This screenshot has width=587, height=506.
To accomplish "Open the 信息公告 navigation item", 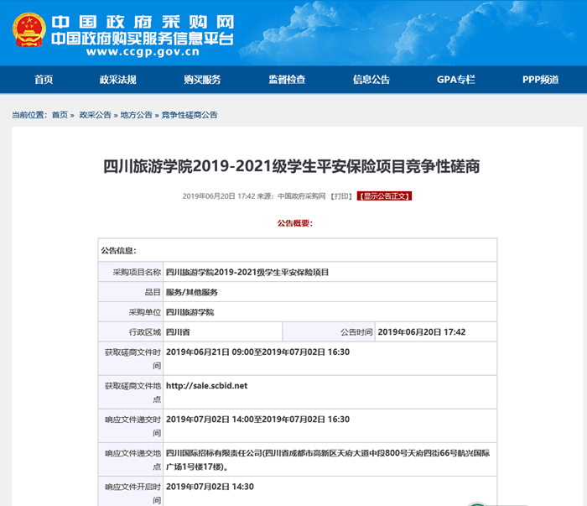I will tap(371, 80).
